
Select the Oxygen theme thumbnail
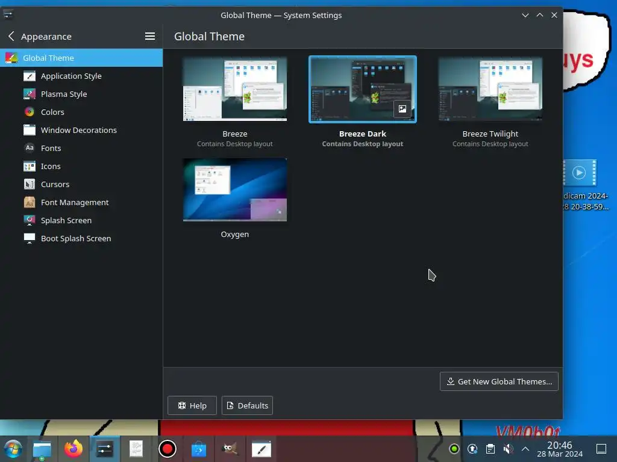point(235,189)
